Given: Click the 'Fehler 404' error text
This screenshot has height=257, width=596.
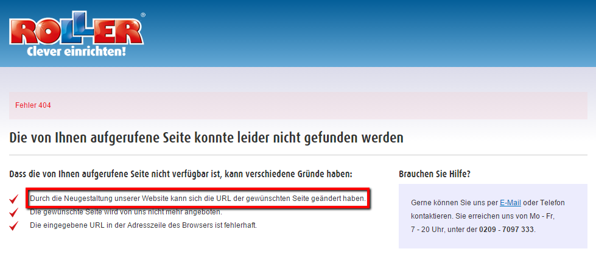Looking at the screenshot, I should (33, 105).
